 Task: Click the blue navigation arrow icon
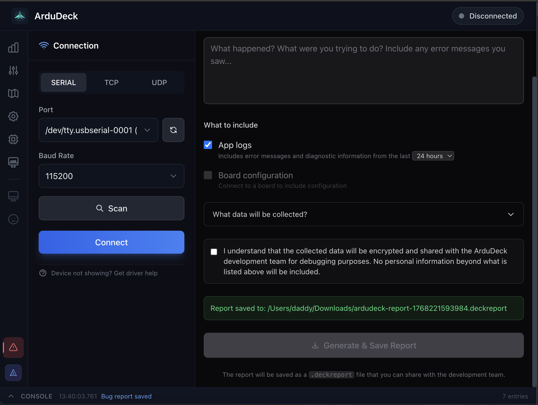click(x=13, y=373)
